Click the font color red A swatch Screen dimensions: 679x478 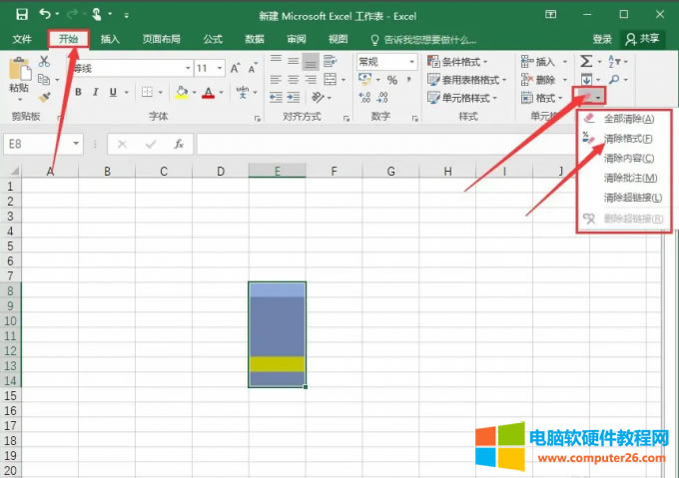(x=208, y=93)
